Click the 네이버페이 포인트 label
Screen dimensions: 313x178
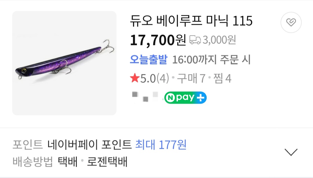(x=90, y=145)
